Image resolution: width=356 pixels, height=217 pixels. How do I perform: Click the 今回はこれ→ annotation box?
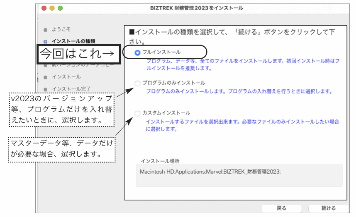coord(79,54)
